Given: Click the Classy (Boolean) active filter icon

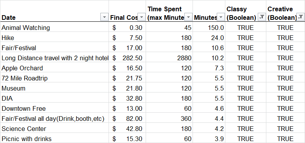Looking at the screenshot, I should pos(262,17).
